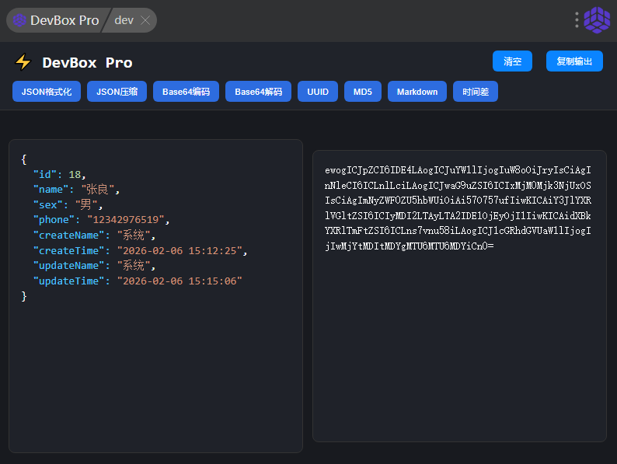Select the 时间差 tool
Screen dimensions: 617x464
476,92
